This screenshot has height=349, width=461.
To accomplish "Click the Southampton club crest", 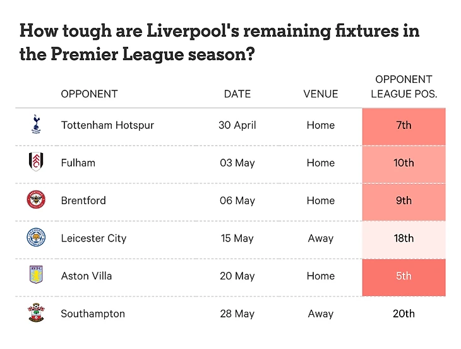I will point(36,312).
